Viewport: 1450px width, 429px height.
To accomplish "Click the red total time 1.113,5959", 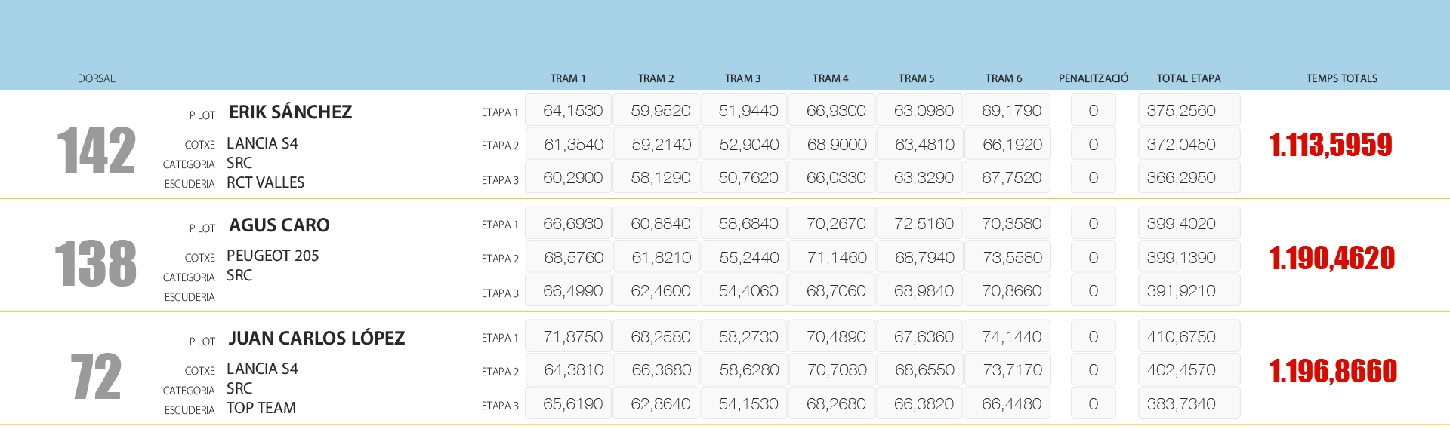I will (1330, 145).
